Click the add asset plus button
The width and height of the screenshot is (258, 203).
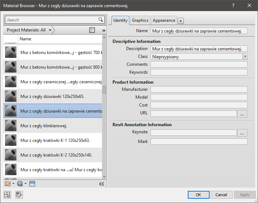(181, 21)
